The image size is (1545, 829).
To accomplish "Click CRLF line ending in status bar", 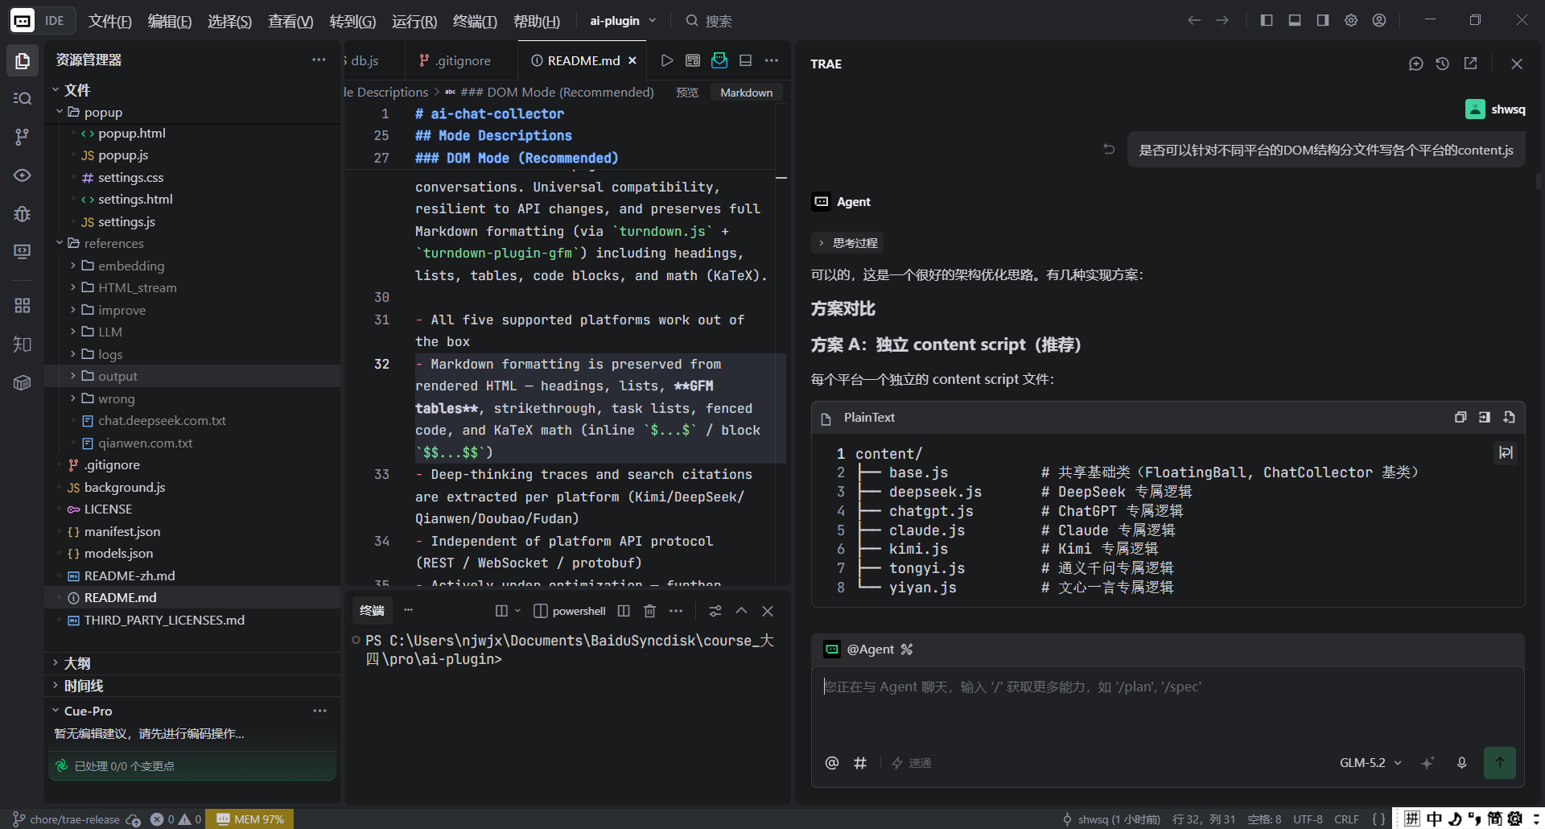I will (1346, 819).
